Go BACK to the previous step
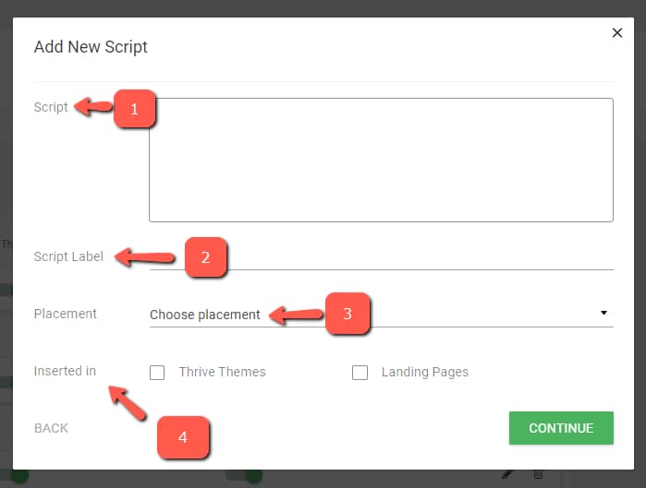Screen dimensions: 646x488 51,428
